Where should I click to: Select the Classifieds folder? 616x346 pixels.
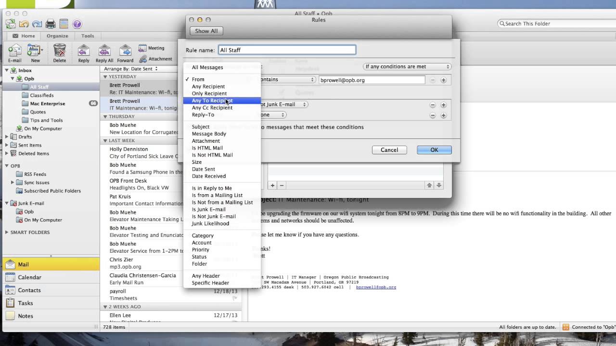(x=41, y=95)
